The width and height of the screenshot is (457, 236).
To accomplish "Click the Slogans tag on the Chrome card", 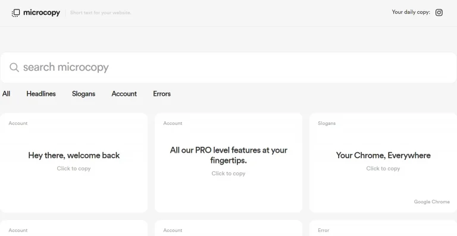I will 327,124.
